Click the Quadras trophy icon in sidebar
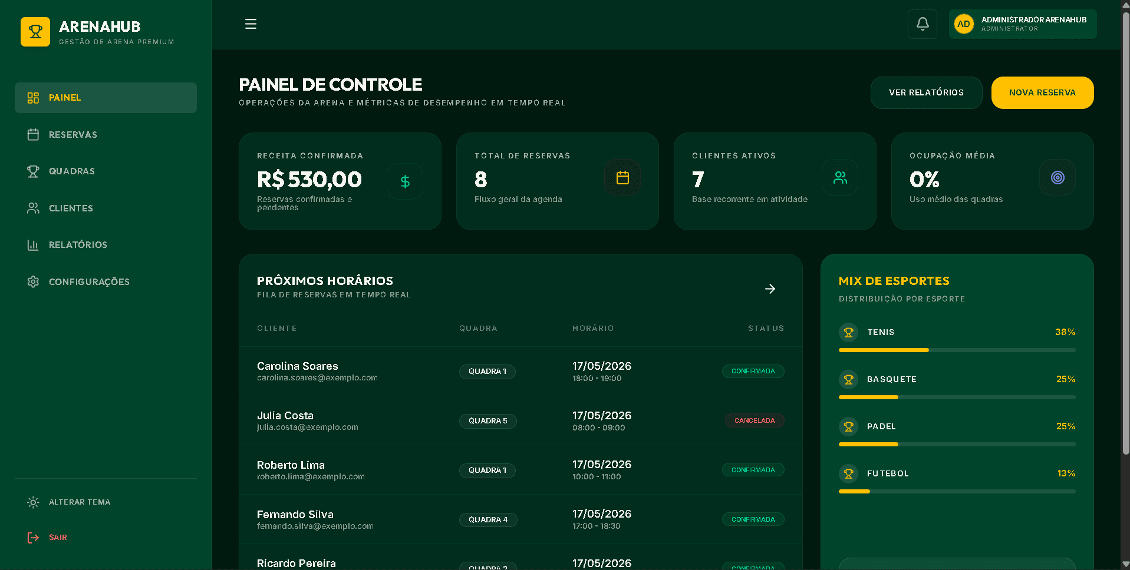1130x570 pixels. [x=33, y=171]
